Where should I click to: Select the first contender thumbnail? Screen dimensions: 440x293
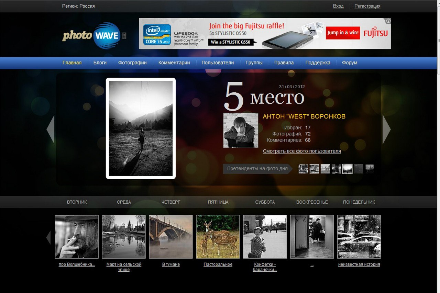pos(303,169)
